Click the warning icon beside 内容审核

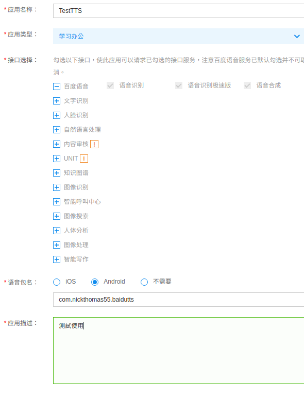point(94,144)
